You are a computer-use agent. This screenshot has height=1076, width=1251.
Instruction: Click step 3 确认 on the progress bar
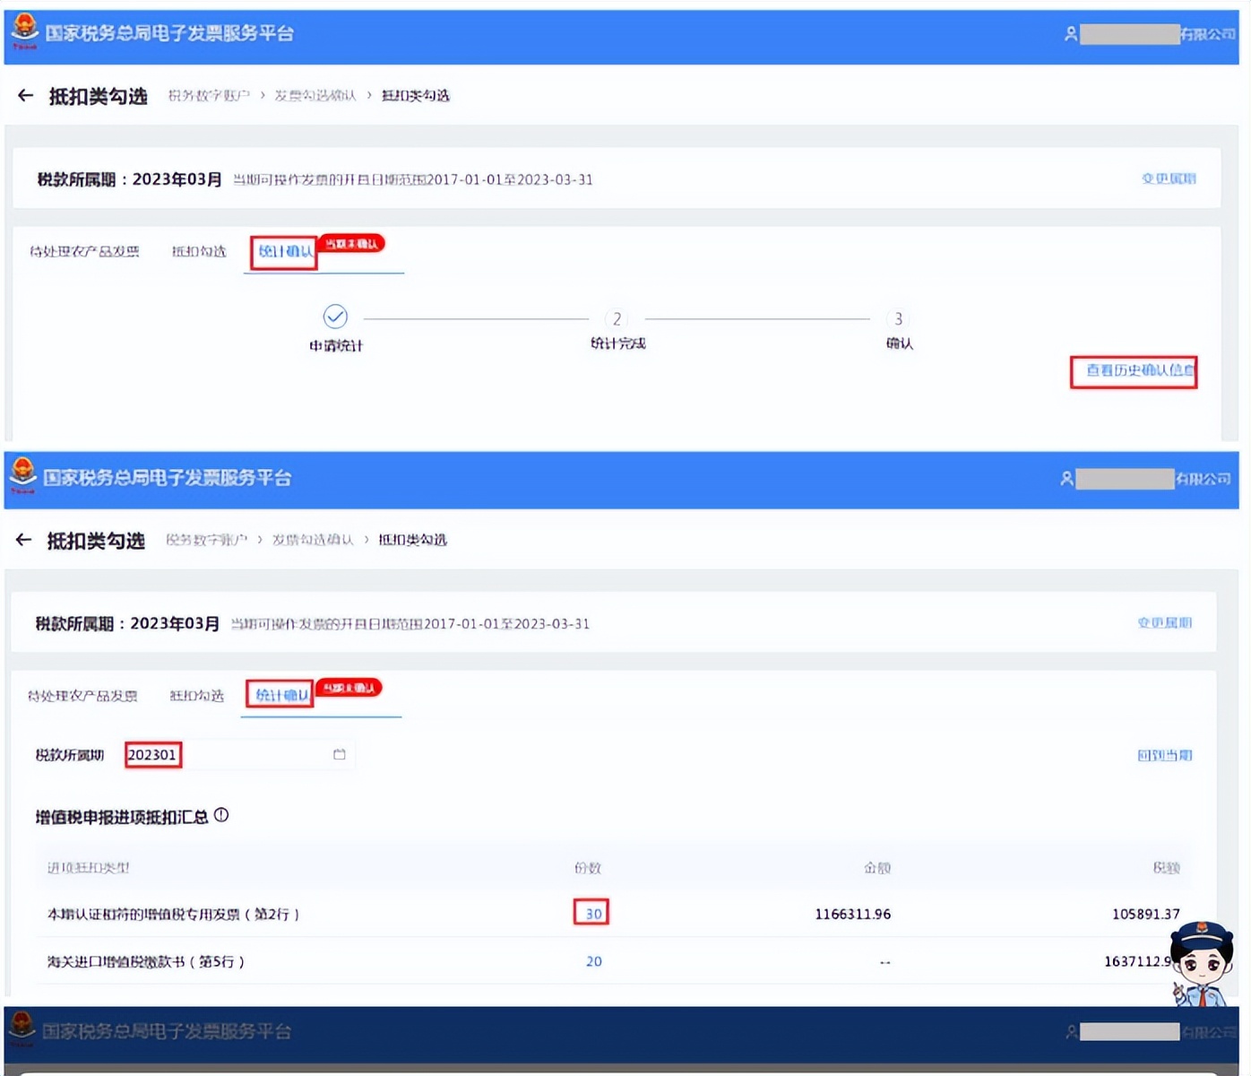click(897, 319)
